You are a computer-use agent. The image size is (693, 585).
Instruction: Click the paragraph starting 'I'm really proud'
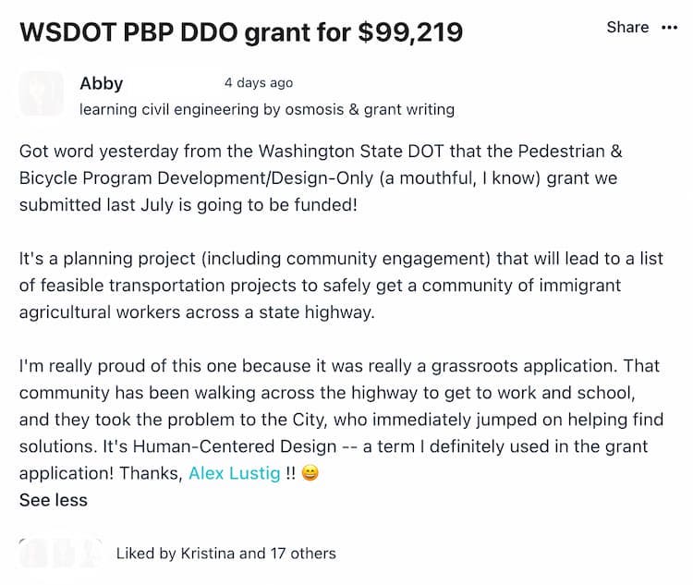pos(341,420)
